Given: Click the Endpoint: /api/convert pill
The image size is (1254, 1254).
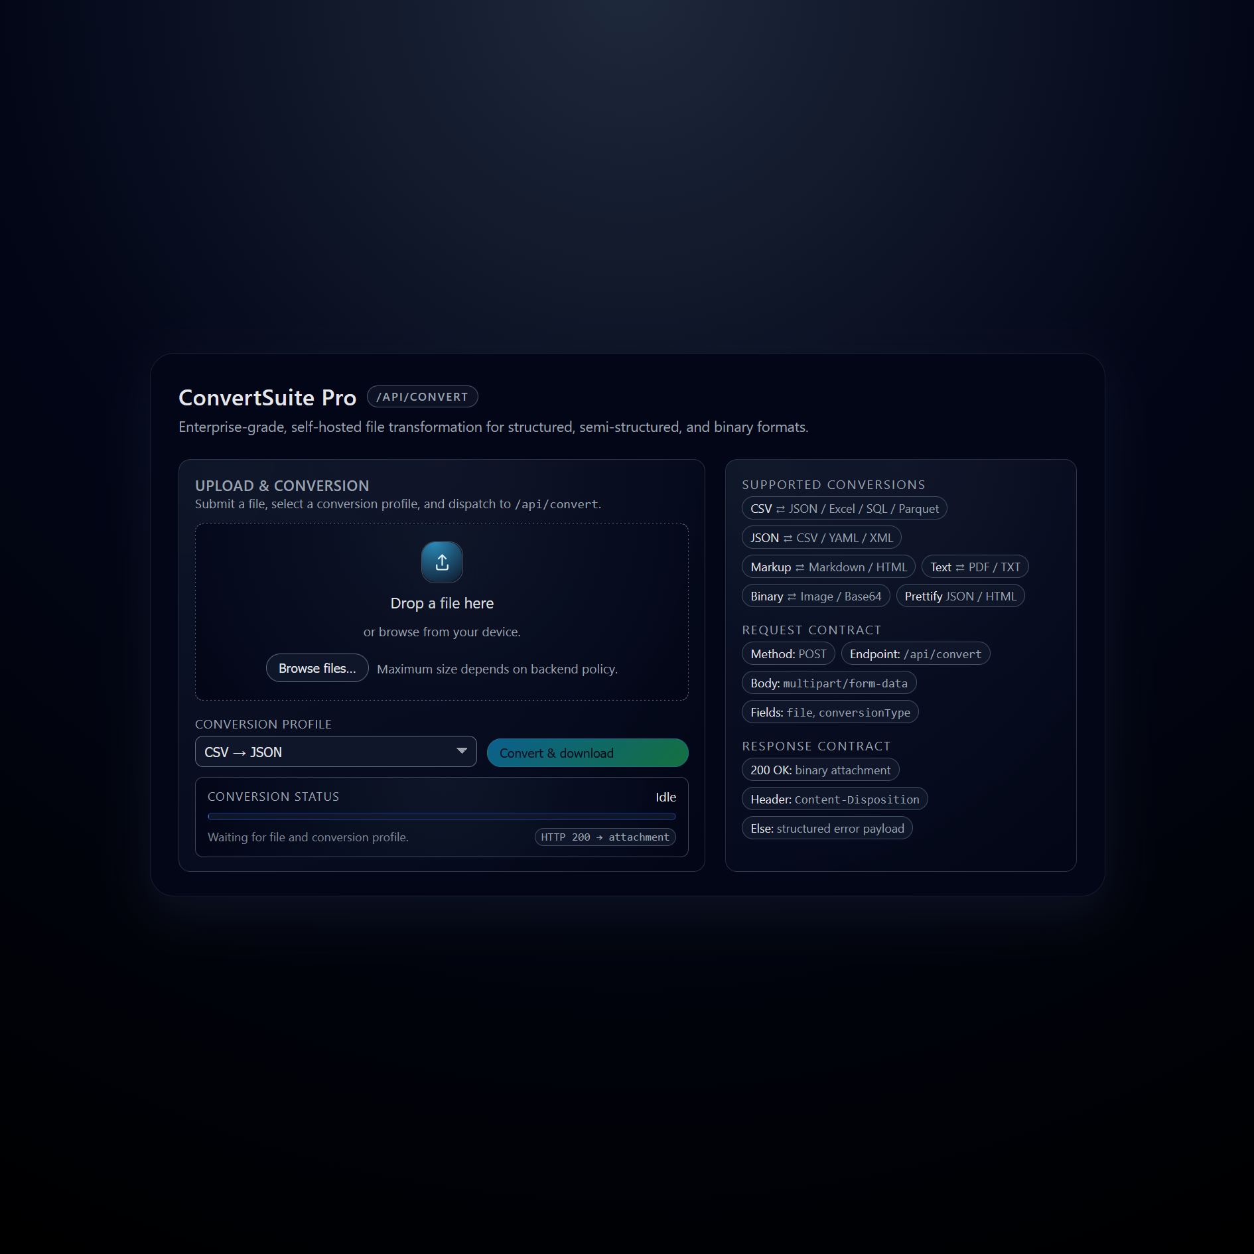Looking at the screenshot, I should [x=916, y=654].
